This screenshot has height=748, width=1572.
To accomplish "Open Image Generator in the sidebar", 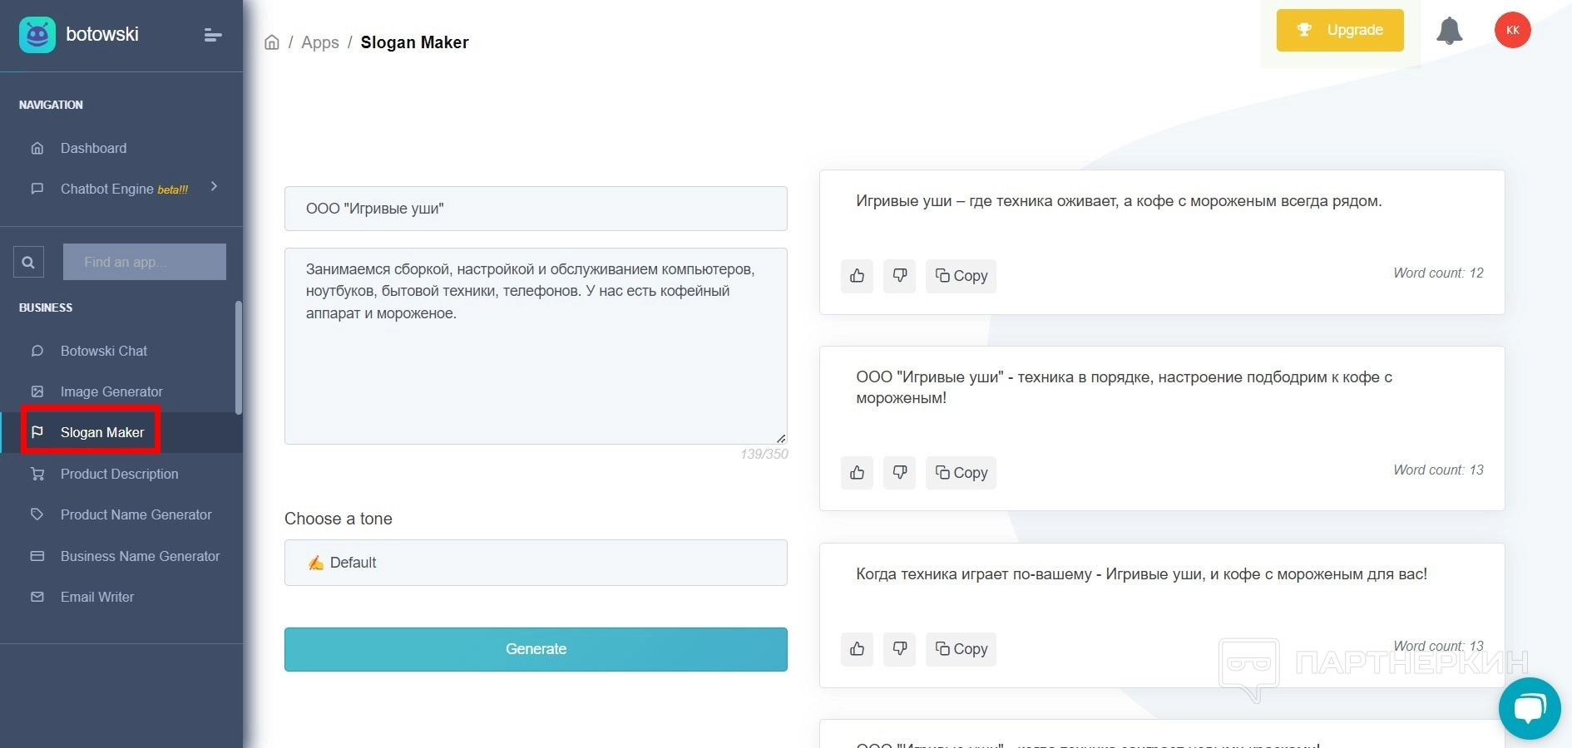I will [111, 391].
